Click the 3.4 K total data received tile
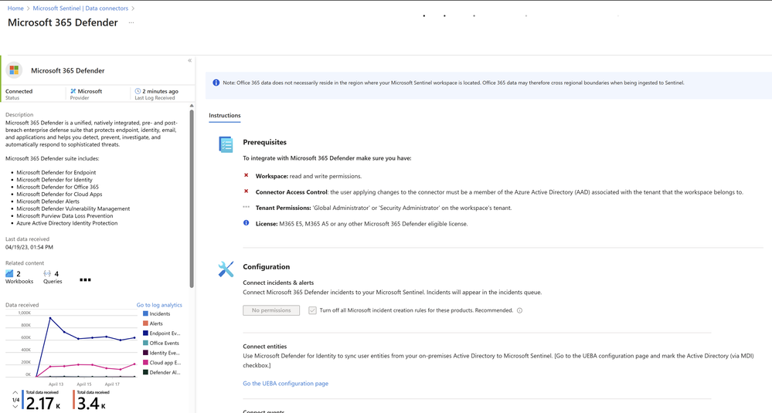The height and width of the screenshot is (413, 772). point(90,401)
